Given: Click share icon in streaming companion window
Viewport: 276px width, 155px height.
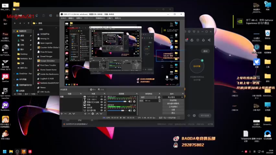Looking at the screenshot, I should pos(209,40).
